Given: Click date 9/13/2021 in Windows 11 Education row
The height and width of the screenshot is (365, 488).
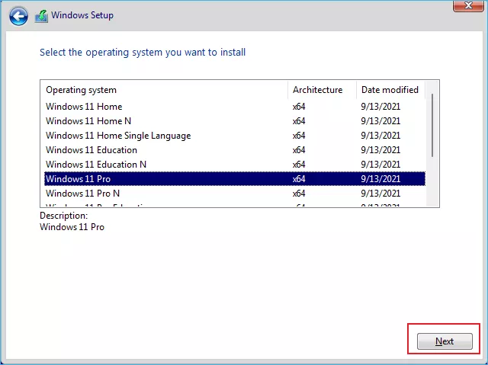Looking at the screenshot, I should pyautogui.click(x=380, y=150).
